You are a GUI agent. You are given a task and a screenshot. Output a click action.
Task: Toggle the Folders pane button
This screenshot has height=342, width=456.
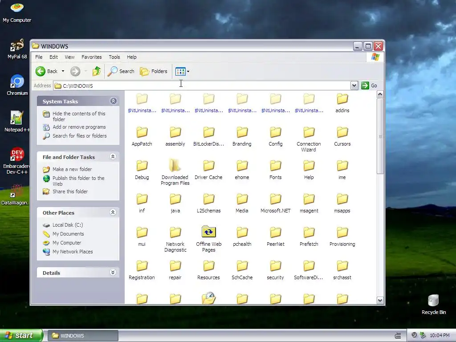154,71
